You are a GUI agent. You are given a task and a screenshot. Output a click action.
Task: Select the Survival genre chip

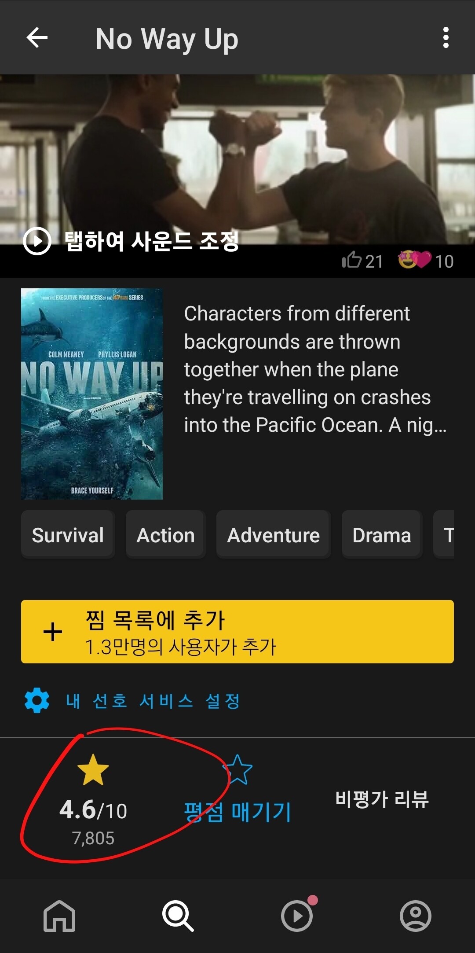(x=68, y=535)
